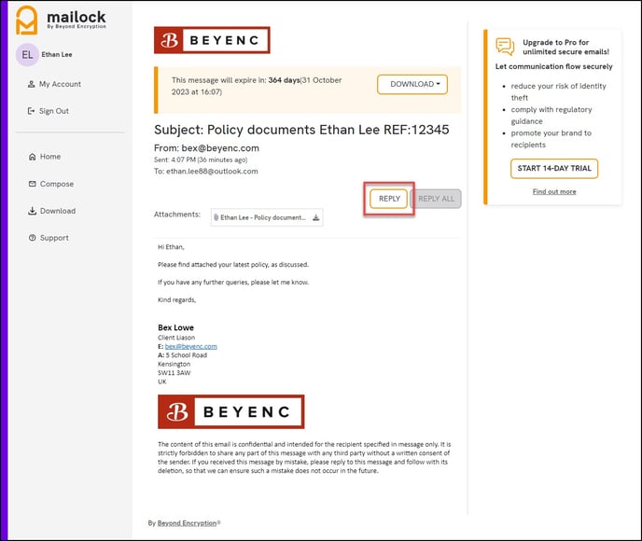642x541 pixels.
Task: Click the Compose envelope icon
Action: click(33, 184)
